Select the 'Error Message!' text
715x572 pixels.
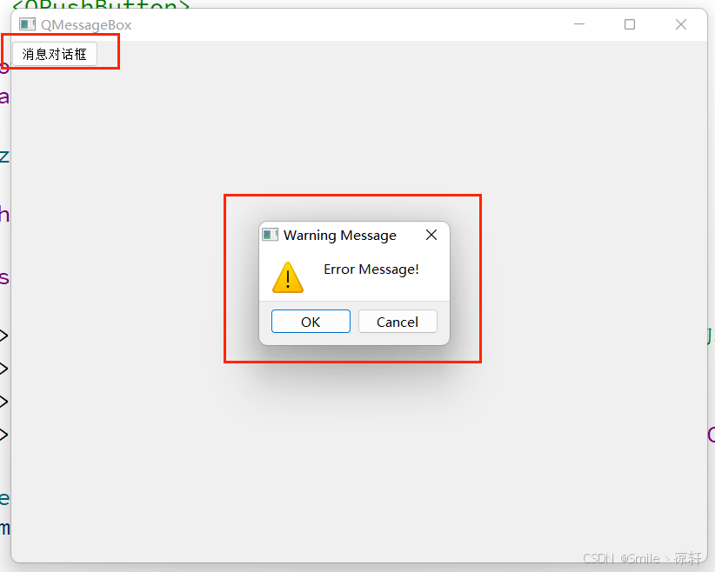point(371,269)
